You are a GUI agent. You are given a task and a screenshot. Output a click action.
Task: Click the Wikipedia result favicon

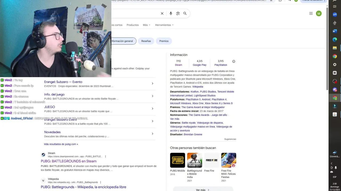pos(43,180)
